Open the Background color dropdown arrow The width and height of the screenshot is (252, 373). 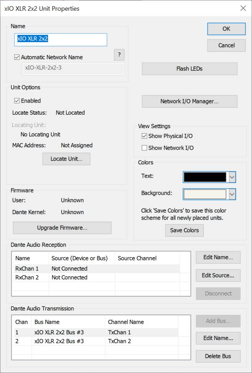(x=232, y=194)
